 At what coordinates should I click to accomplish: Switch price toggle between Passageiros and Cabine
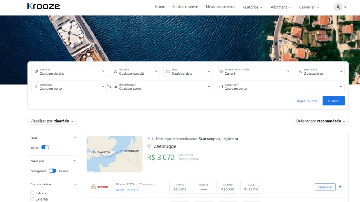coord(53,171)
